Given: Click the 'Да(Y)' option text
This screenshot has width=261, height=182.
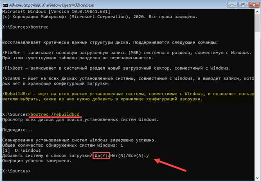Looking at the screenshot, I should coord(101,156).
